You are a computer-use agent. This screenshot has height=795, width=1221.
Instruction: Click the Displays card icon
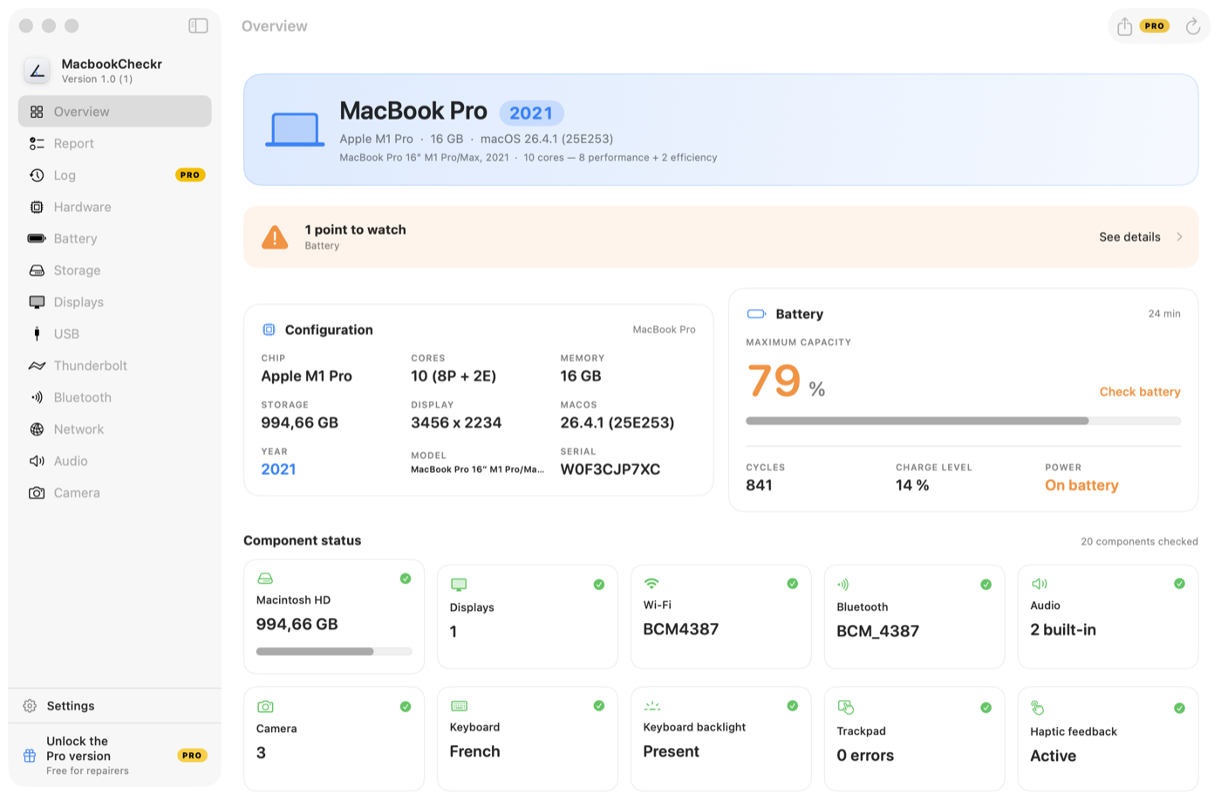tap(459, 585)
